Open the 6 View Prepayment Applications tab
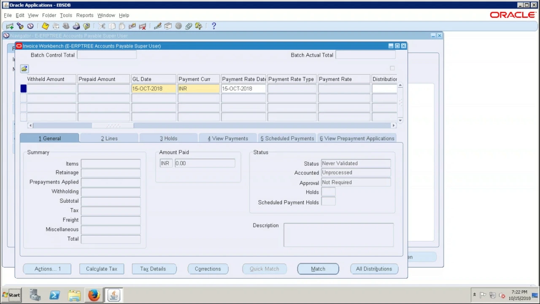Screen dimensions: 540x304 pyautogui.click(x=357, y=138)
